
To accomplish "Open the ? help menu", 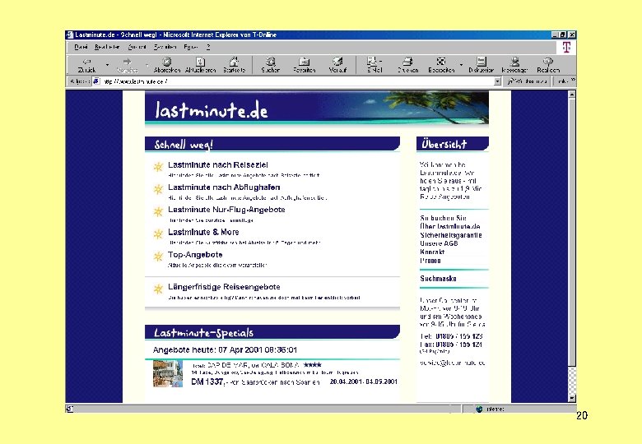I will tap(208, 47).
